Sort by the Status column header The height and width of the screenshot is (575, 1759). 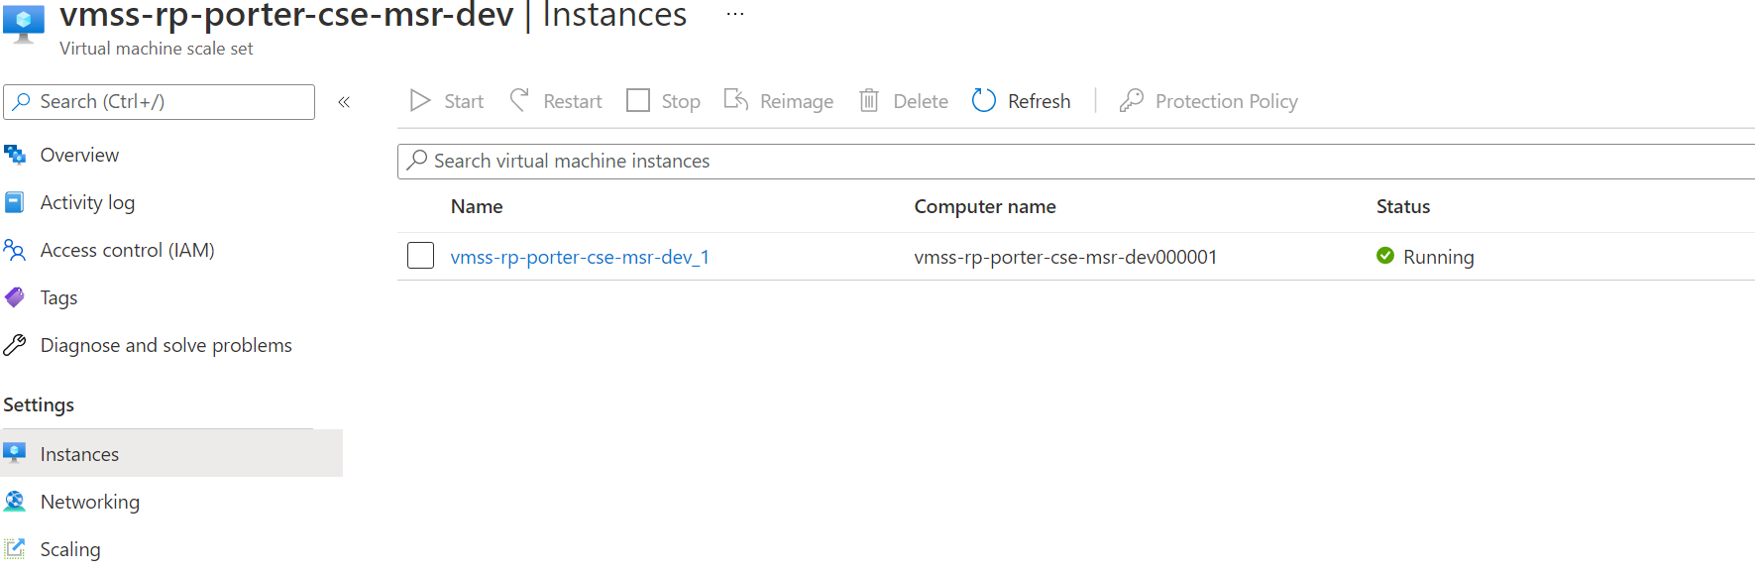(1402, 206)
